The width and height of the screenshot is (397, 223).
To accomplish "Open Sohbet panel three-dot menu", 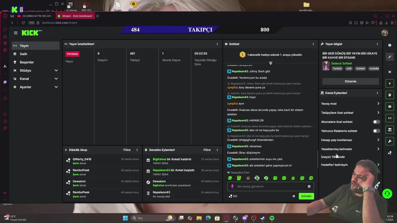I will pyautogui.click(x=313, y=44).
